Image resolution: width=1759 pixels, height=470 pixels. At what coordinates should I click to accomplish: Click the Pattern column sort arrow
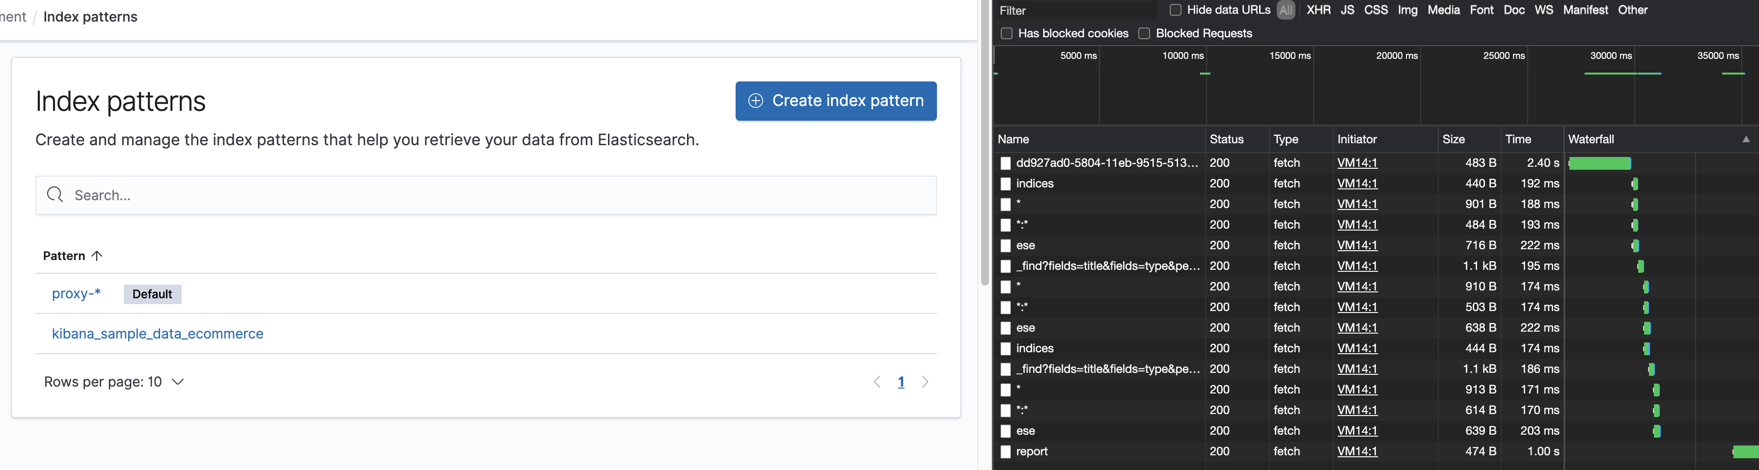click(x=97, y=256)
